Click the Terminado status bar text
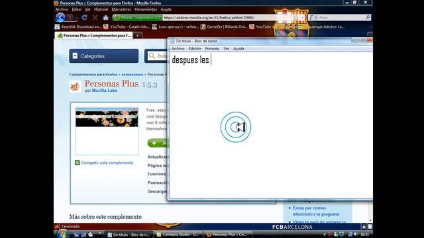424x238 pixels. coord(70,226)
